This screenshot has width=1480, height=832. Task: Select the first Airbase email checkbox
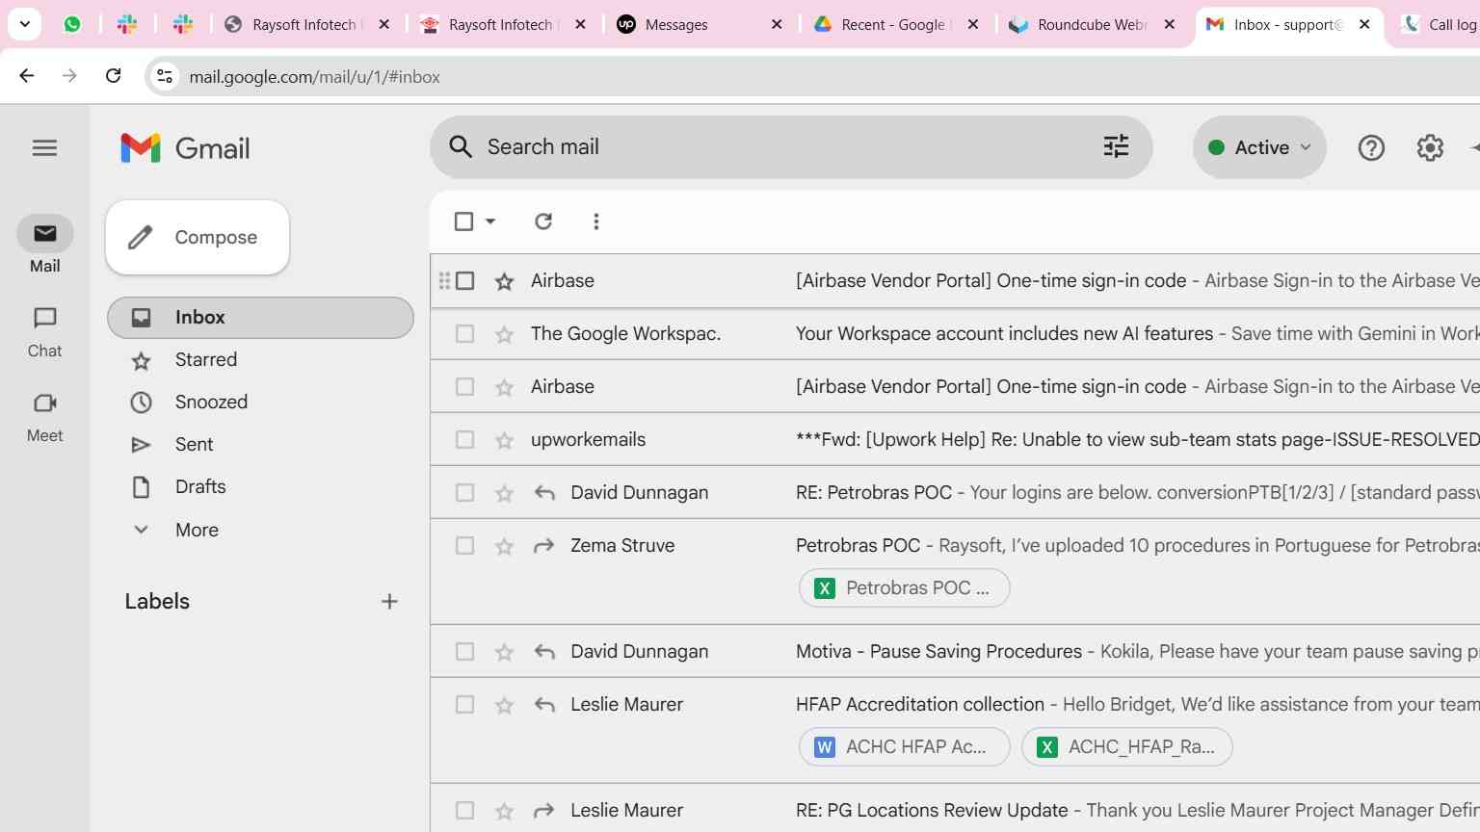point(464,281)
